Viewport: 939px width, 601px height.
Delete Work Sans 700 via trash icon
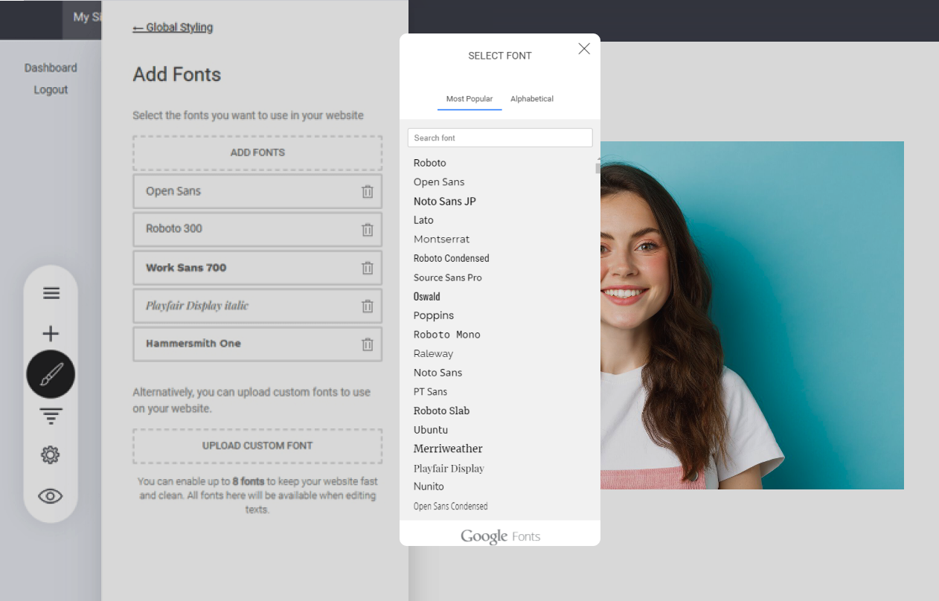(x=367, y=268)
